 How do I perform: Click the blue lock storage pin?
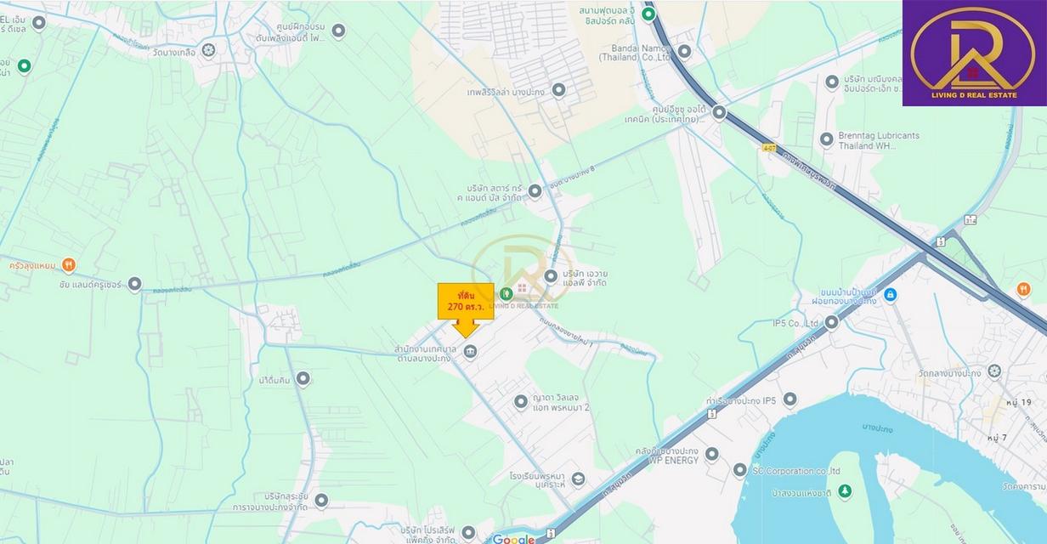pyautogui.click(x=890, y=295)
